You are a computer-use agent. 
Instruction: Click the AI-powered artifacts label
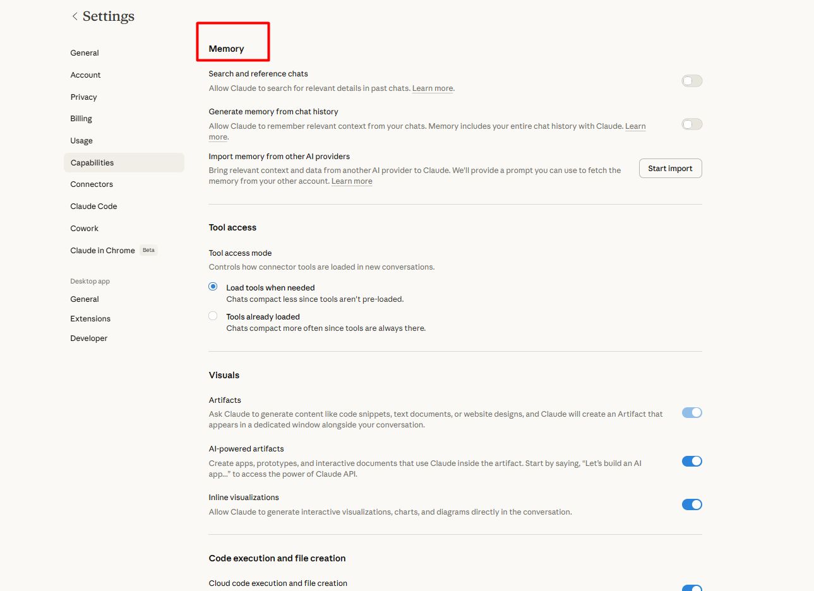point(246,449)
